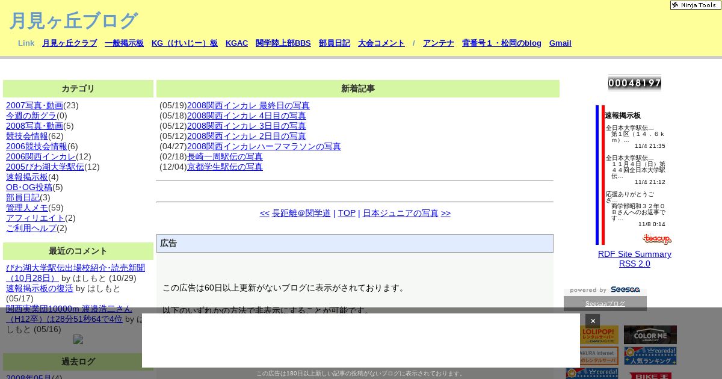
Task: Open category 2006関西インカレ
Action: click(x=41, y=156)
